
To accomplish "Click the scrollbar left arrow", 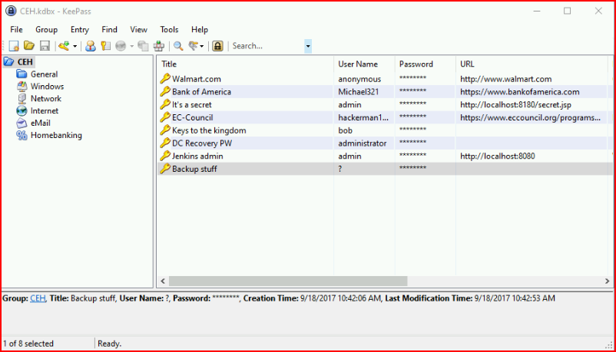I will pyautogui.click(x=163, y=281).
